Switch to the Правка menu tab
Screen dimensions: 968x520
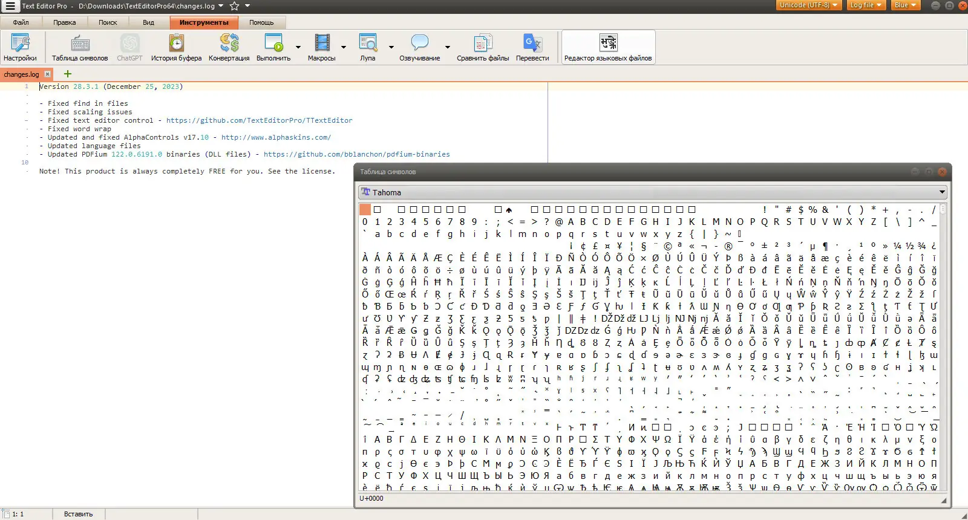pyautogui.click(x=64, y=22)
